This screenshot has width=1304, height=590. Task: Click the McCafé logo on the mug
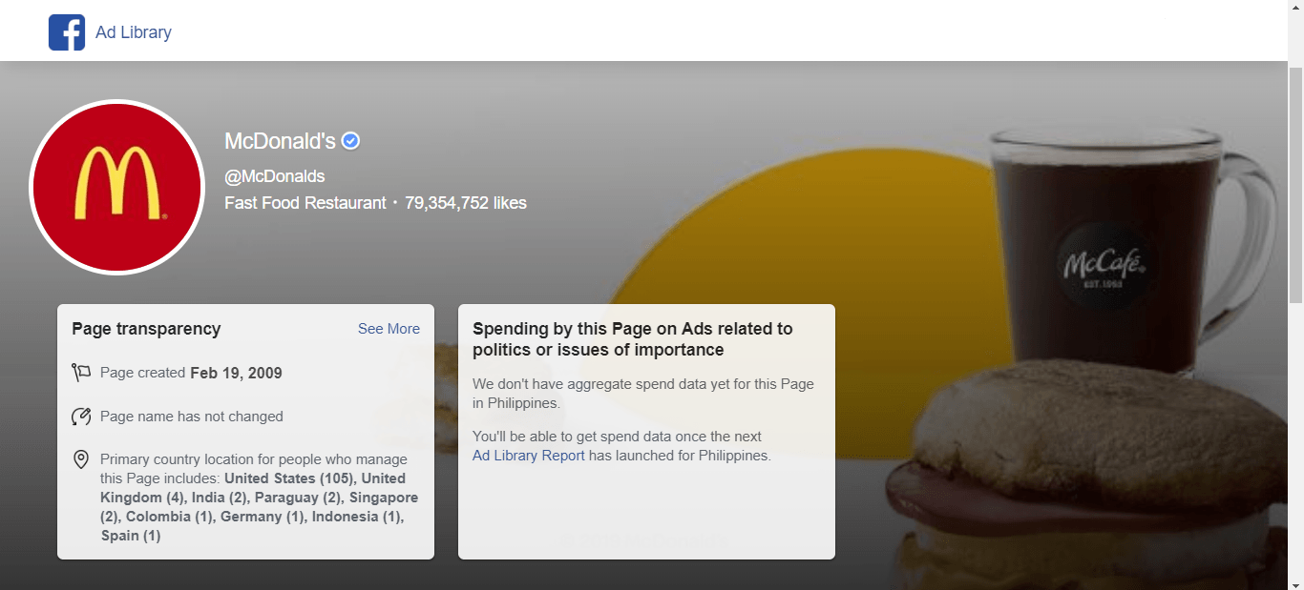pos(1103,267)
